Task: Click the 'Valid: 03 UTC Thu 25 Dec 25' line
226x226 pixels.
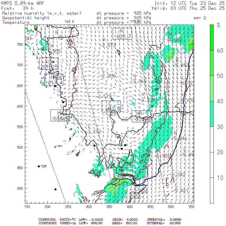Action: (x=188, y=8)
